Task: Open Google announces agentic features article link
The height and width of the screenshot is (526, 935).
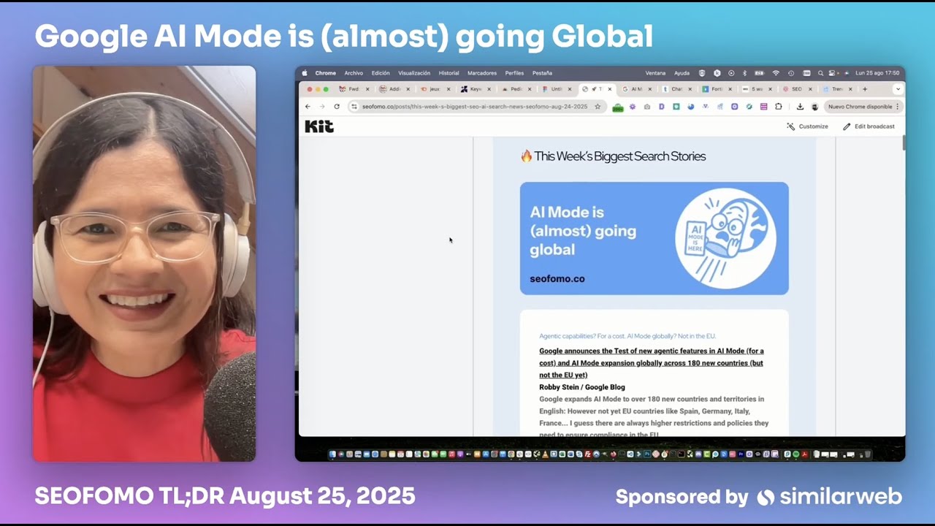Action: (x=651, y=363)
